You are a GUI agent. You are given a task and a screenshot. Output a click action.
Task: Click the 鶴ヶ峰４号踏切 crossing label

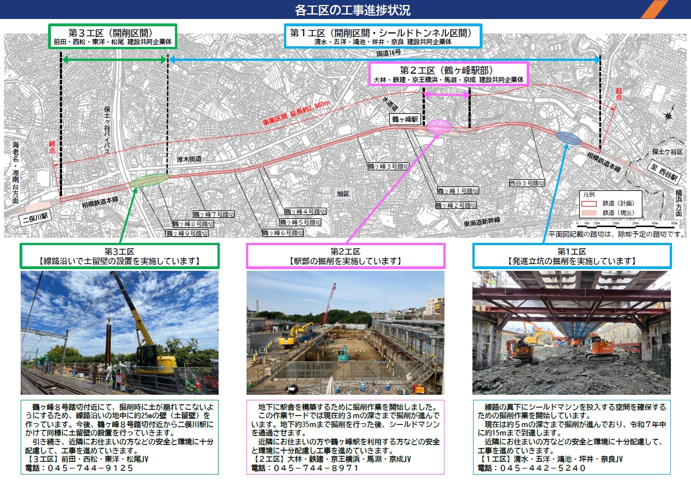305,212
